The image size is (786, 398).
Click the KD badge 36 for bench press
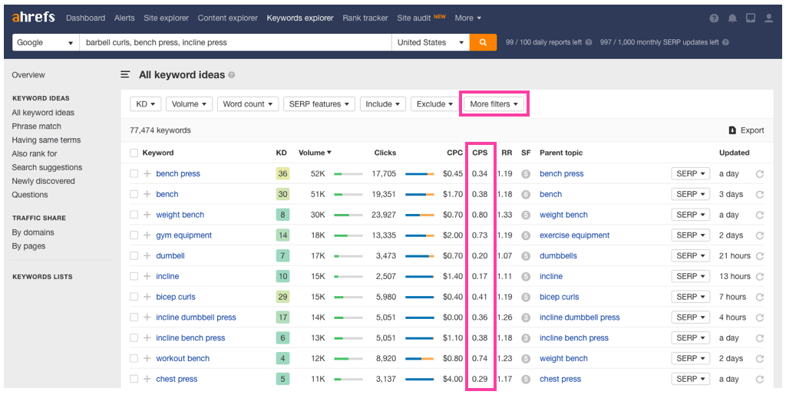282,174
